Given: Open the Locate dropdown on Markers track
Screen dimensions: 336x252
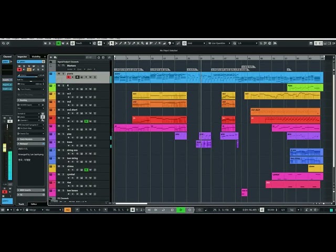Looking at the screenshot, I should coord(71,69).
